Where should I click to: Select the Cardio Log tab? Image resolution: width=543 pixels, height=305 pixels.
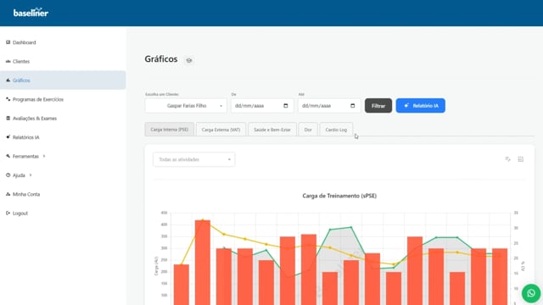tap(336, 130)
